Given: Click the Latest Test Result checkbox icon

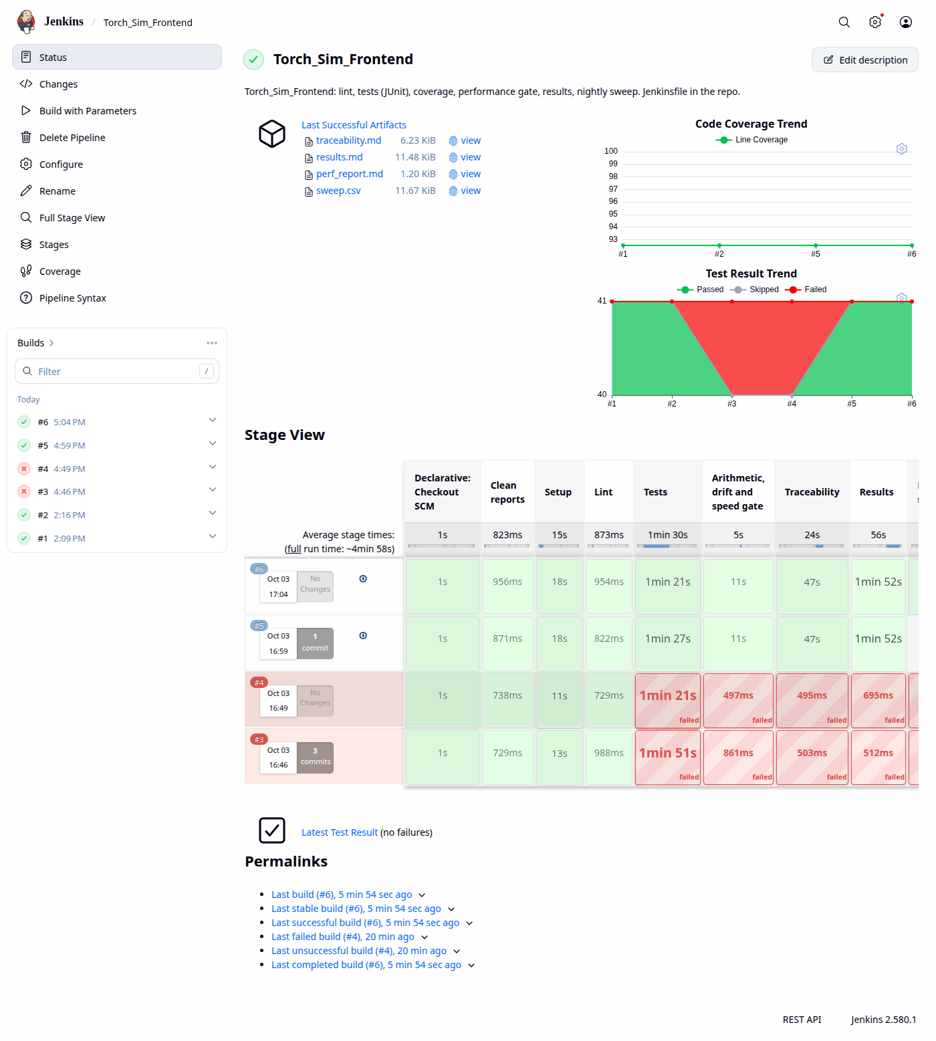Looking at the screenshot, I should (272, 830).
